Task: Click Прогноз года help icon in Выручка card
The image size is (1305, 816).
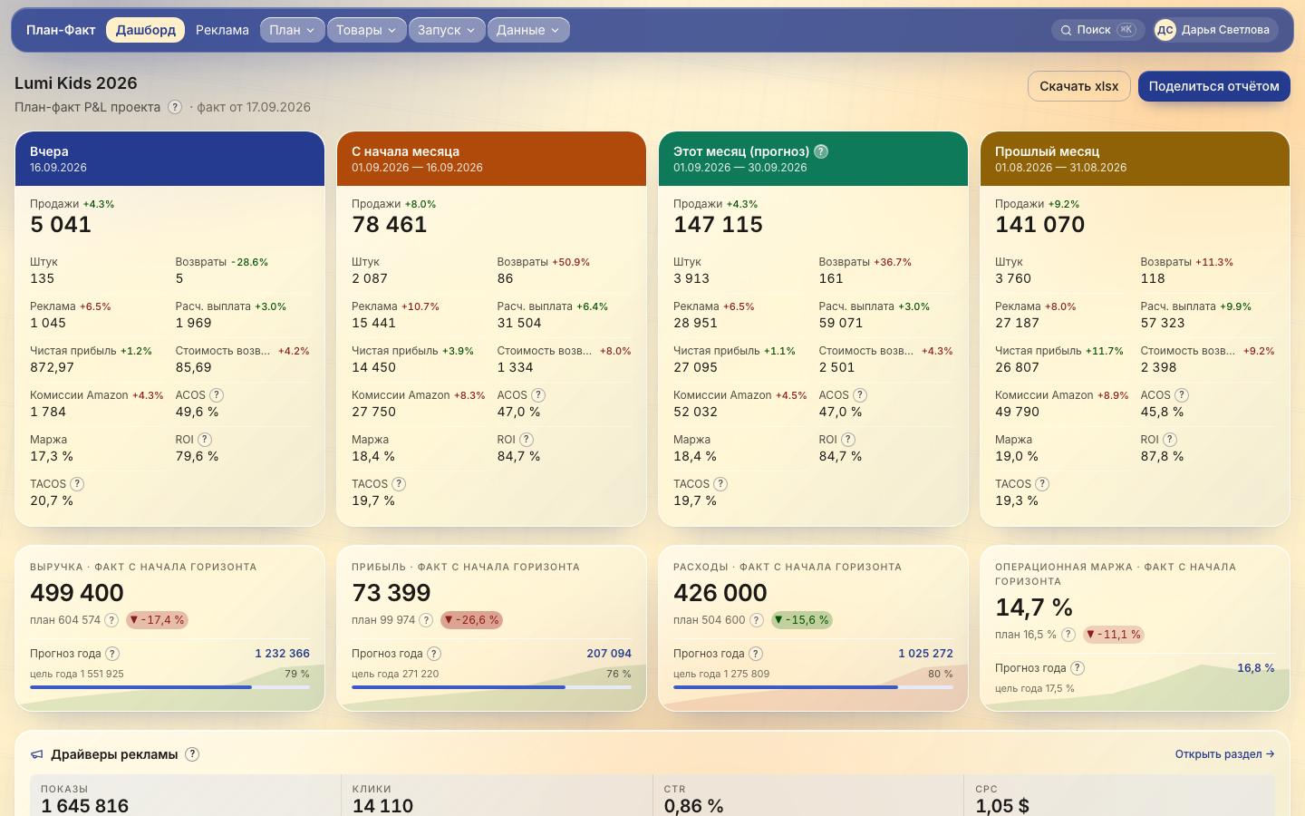Action: click(x=112, y=654)
